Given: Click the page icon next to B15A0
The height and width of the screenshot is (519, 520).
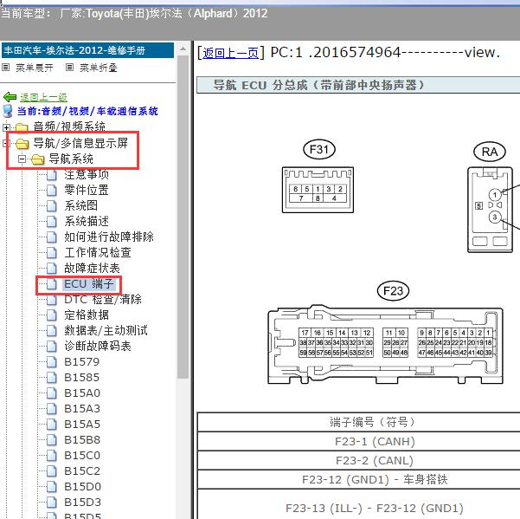Looking at the screenshot, I should tap(51, 393).
